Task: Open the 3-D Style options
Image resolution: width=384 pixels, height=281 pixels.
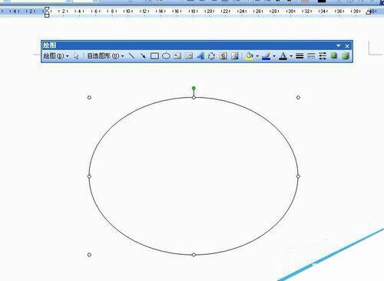Action: (346, 55)
